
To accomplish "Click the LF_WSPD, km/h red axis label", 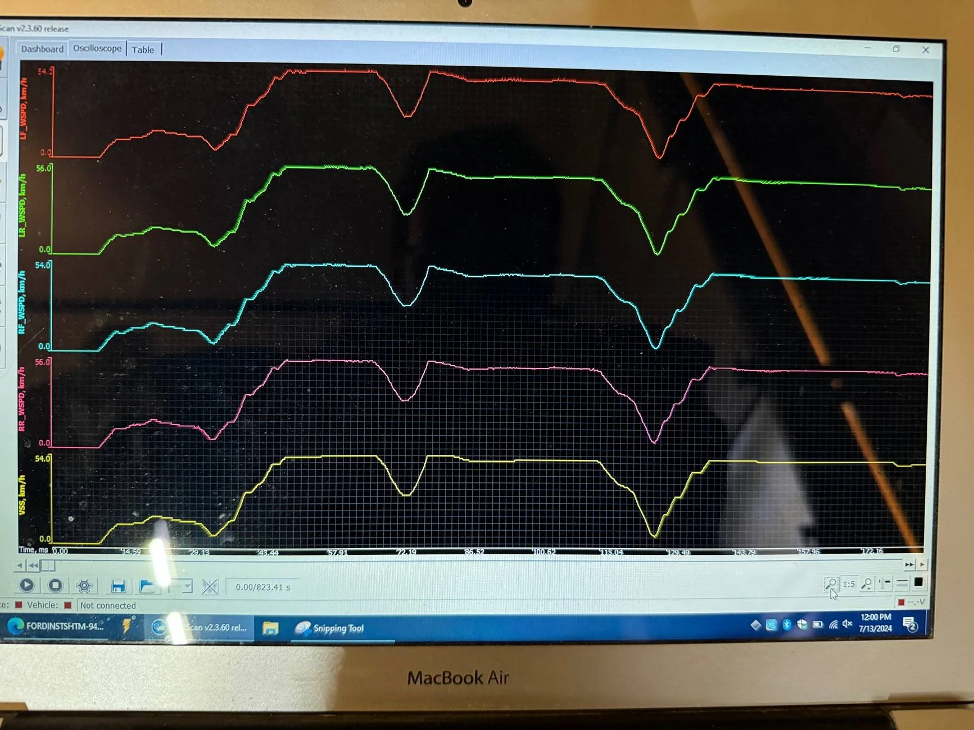I will (x=24, y=108).
